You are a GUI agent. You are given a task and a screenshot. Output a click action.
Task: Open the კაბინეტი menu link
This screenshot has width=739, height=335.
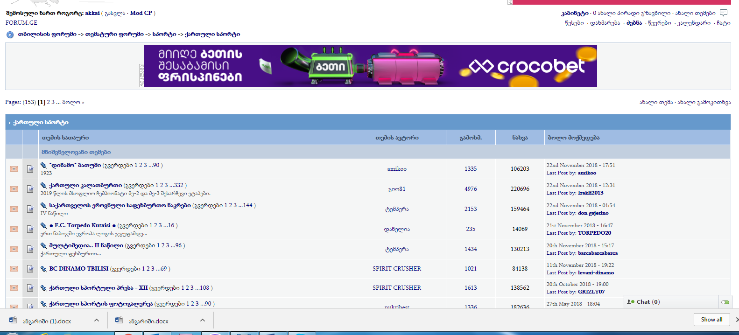pos(575,13)
